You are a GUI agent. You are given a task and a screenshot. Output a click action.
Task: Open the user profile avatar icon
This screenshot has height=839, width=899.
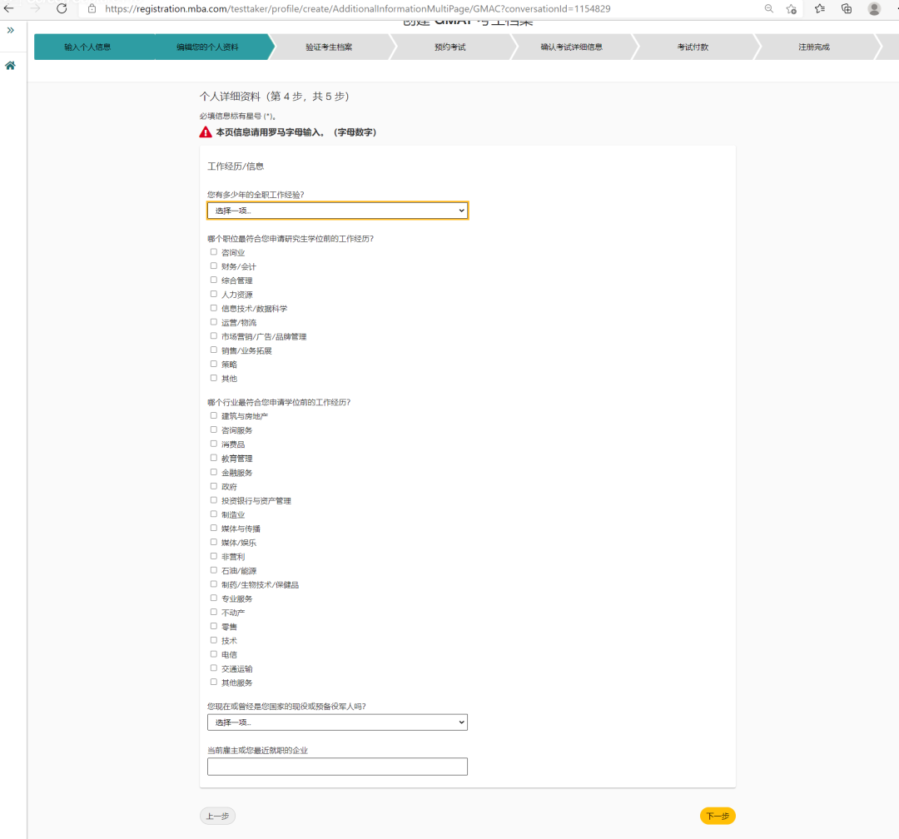point(874,8)
